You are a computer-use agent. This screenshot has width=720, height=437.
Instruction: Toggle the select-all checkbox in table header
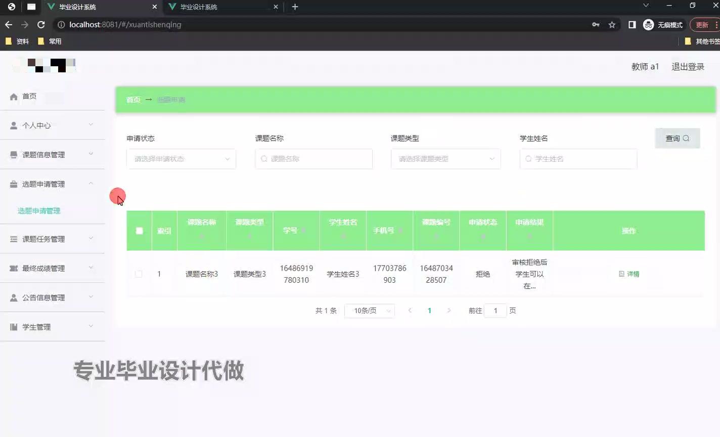click(140, 231)
